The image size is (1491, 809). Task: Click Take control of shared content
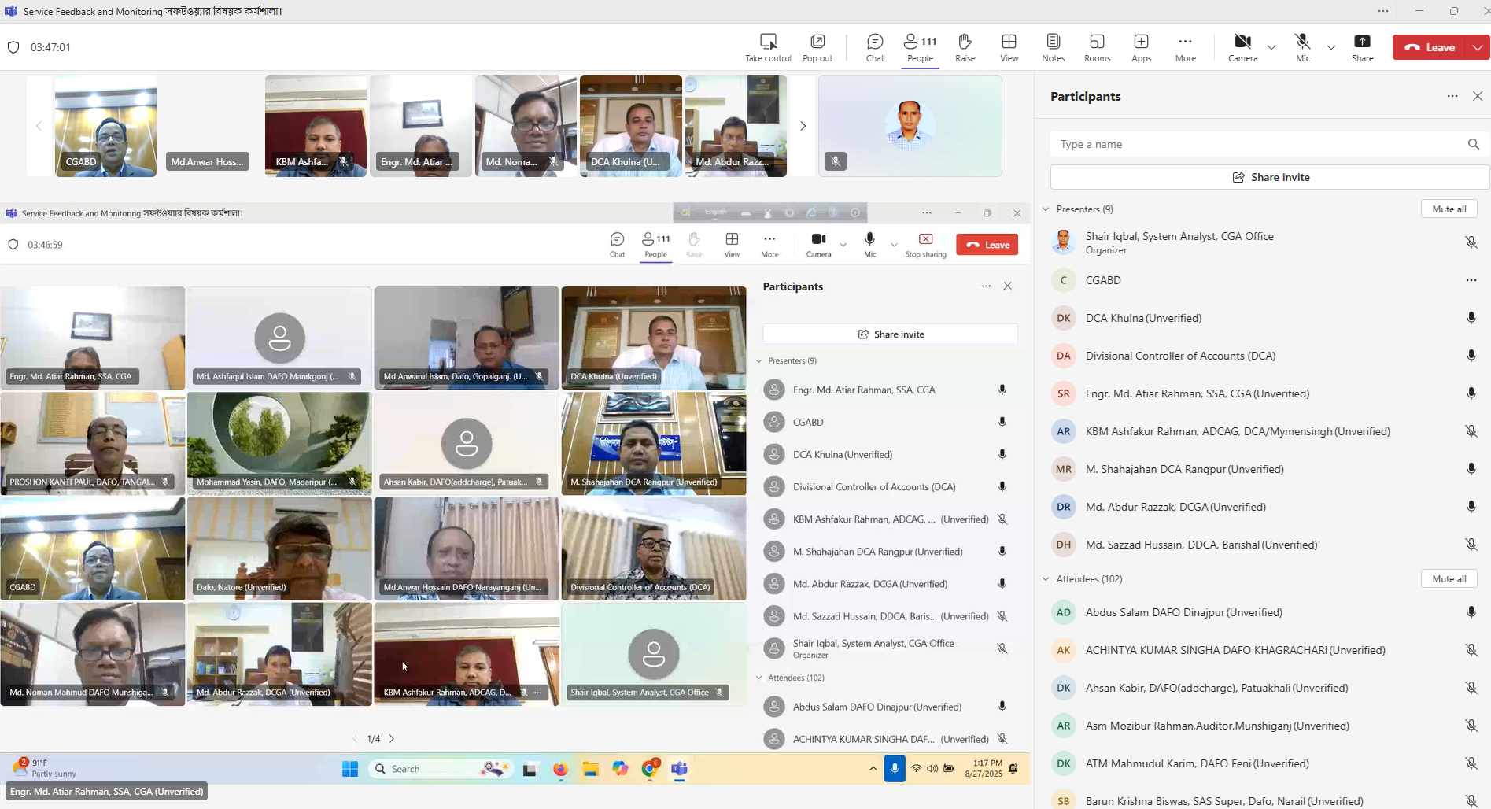point(767,47)
